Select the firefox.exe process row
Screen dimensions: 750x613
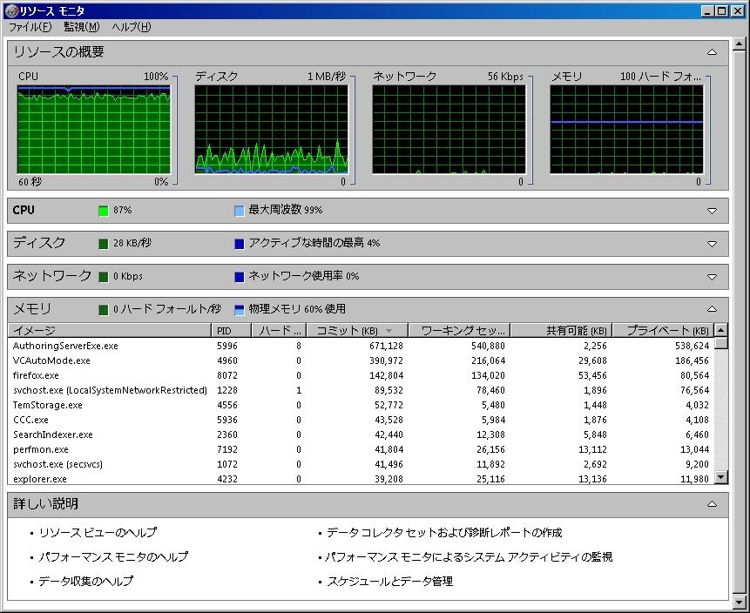[361, 375]
